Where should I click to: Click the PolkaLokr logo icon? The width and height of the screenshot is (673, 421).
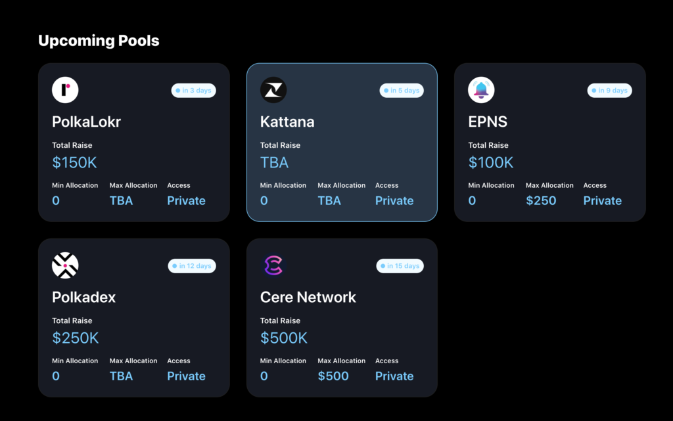coord(65,90)
